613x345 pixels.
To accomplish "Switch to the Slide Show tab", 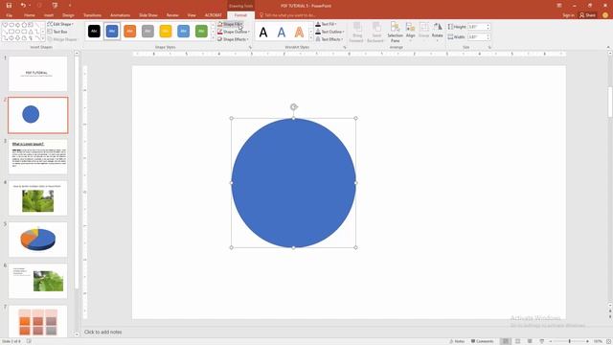I will (148, 15).
